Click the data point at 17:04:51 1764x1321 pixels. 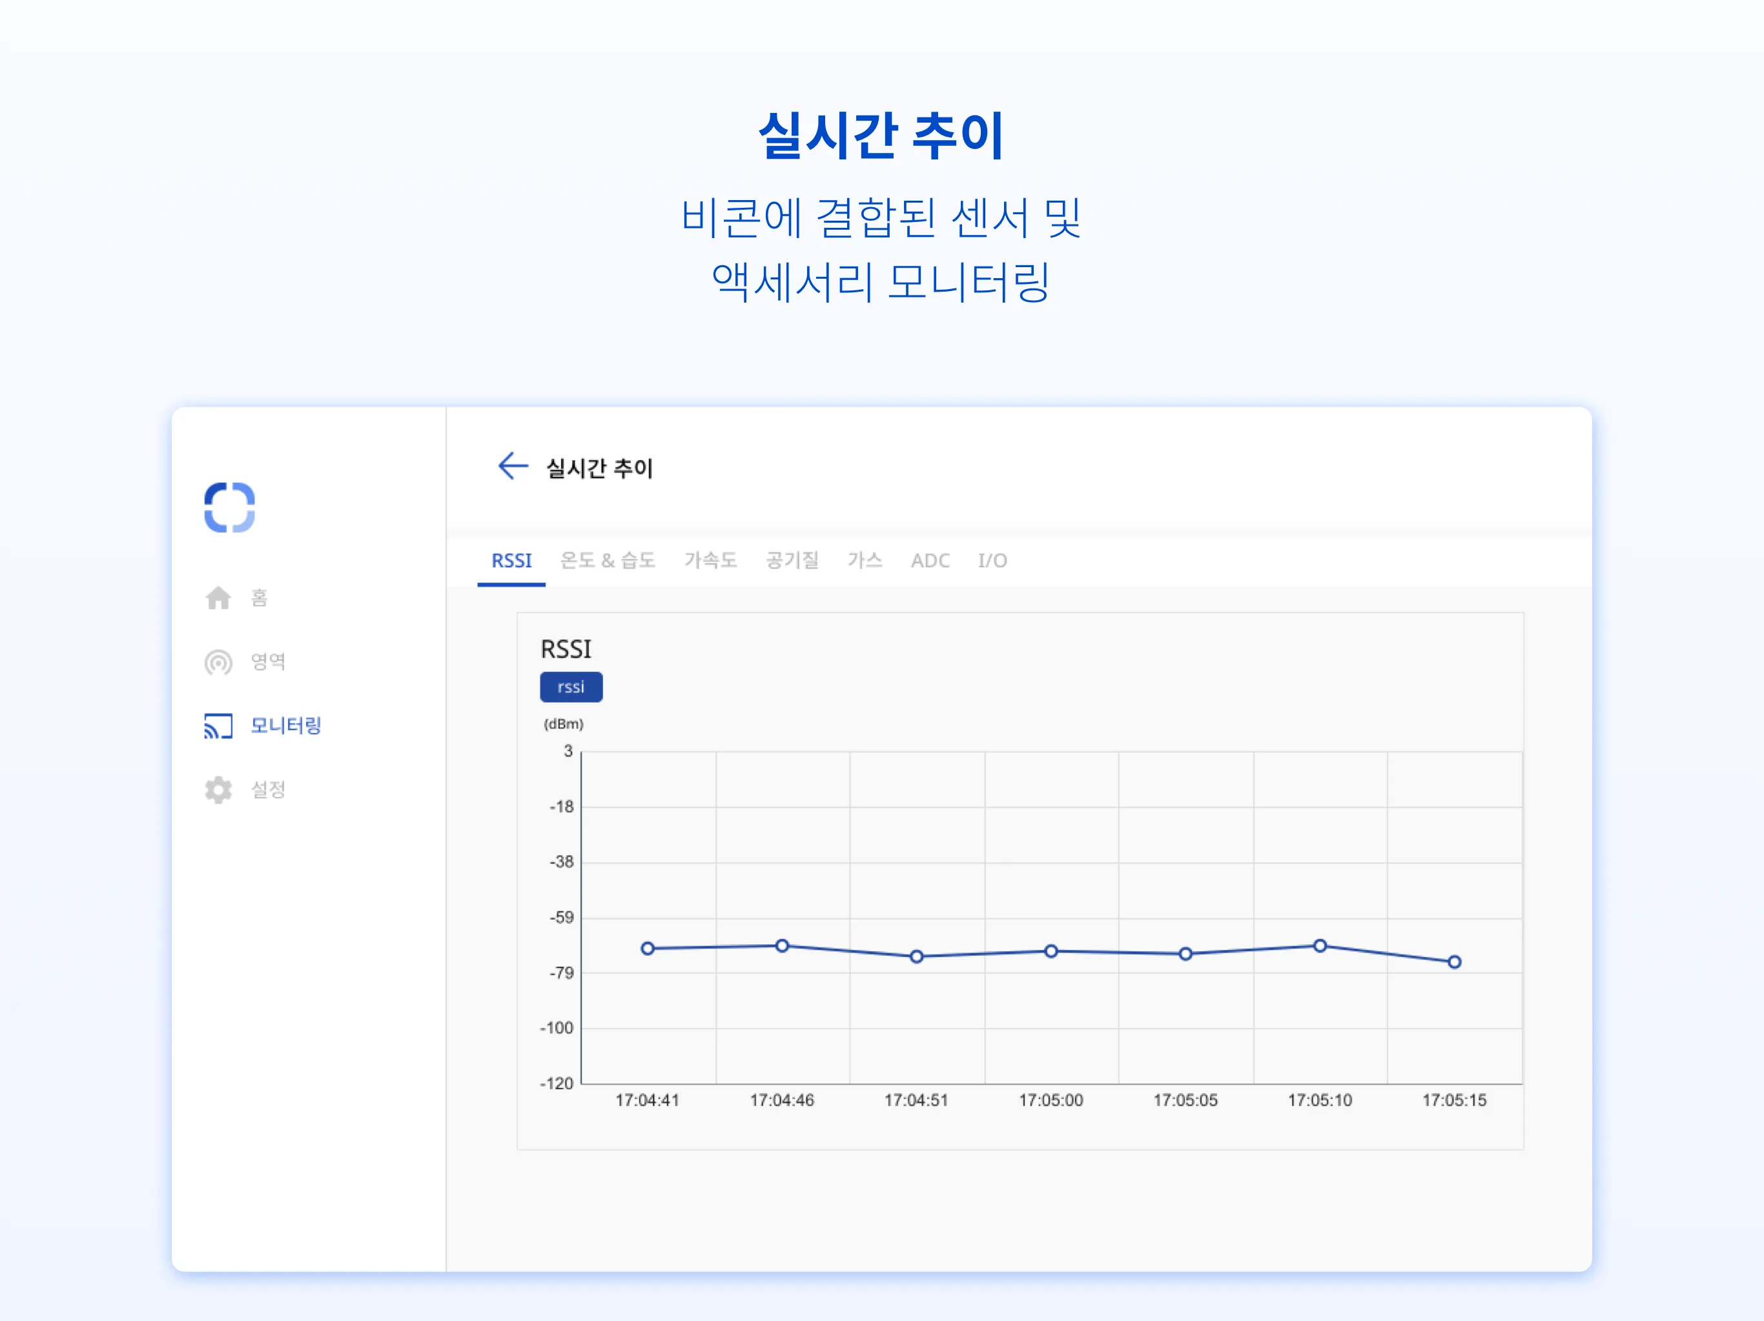pyautogui.click(x=917, y=956)
